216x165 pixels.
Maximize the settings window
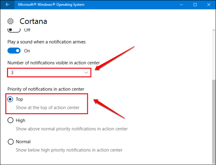point(195,5)
